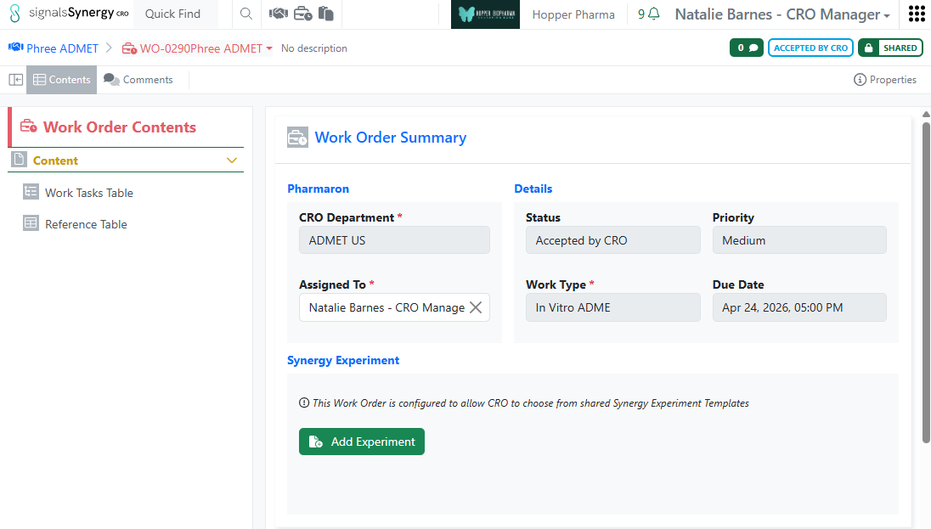Open the work orders briefcase icon
This screenshot has width=931, height=529.
tap(302, 14)
